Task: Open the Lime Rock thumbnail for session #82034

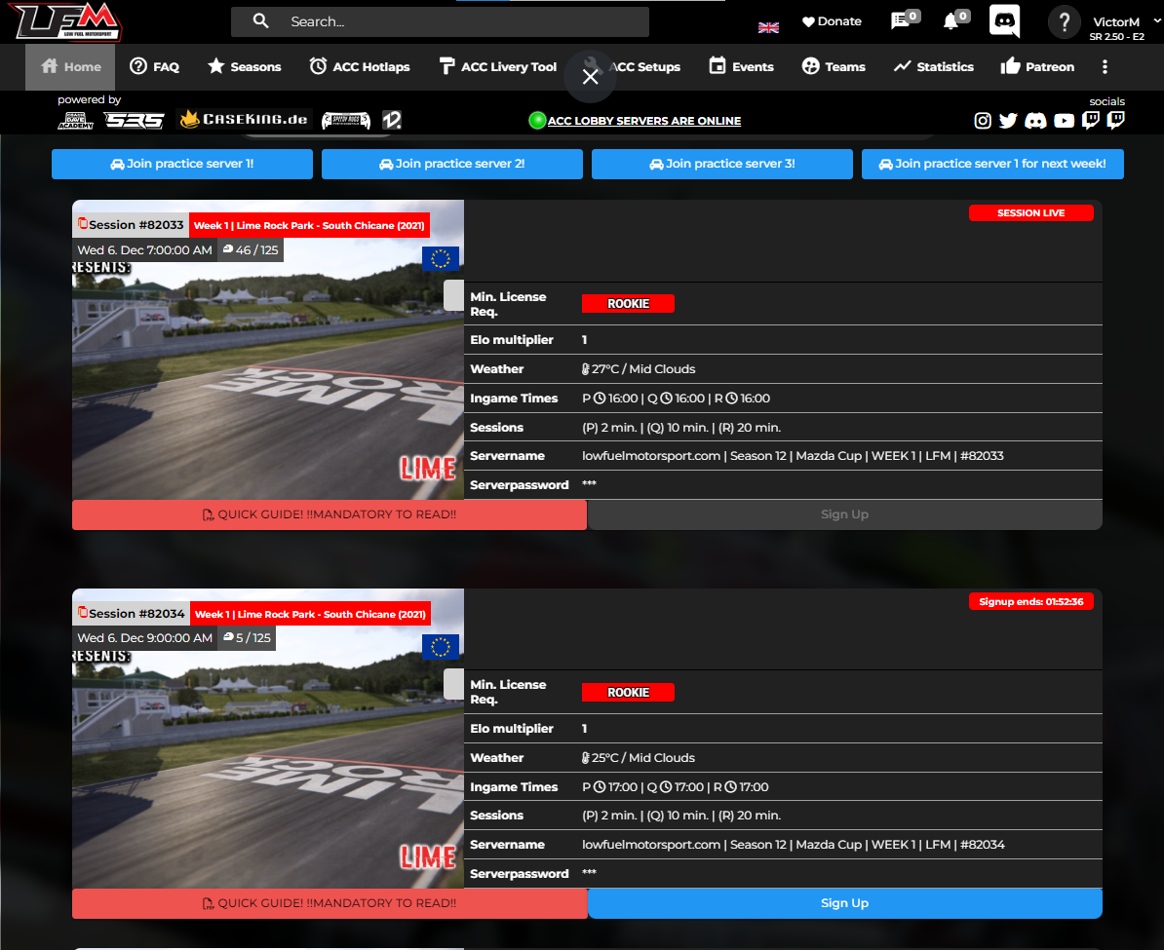Action: pyautogui.click(x=268, y=740)
